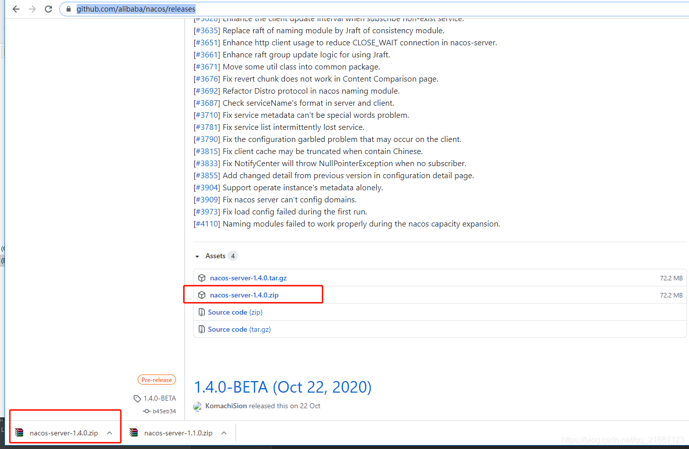Open issue #3687 link
The height and width of the screenshot is (449, 689).
(207, 103)
